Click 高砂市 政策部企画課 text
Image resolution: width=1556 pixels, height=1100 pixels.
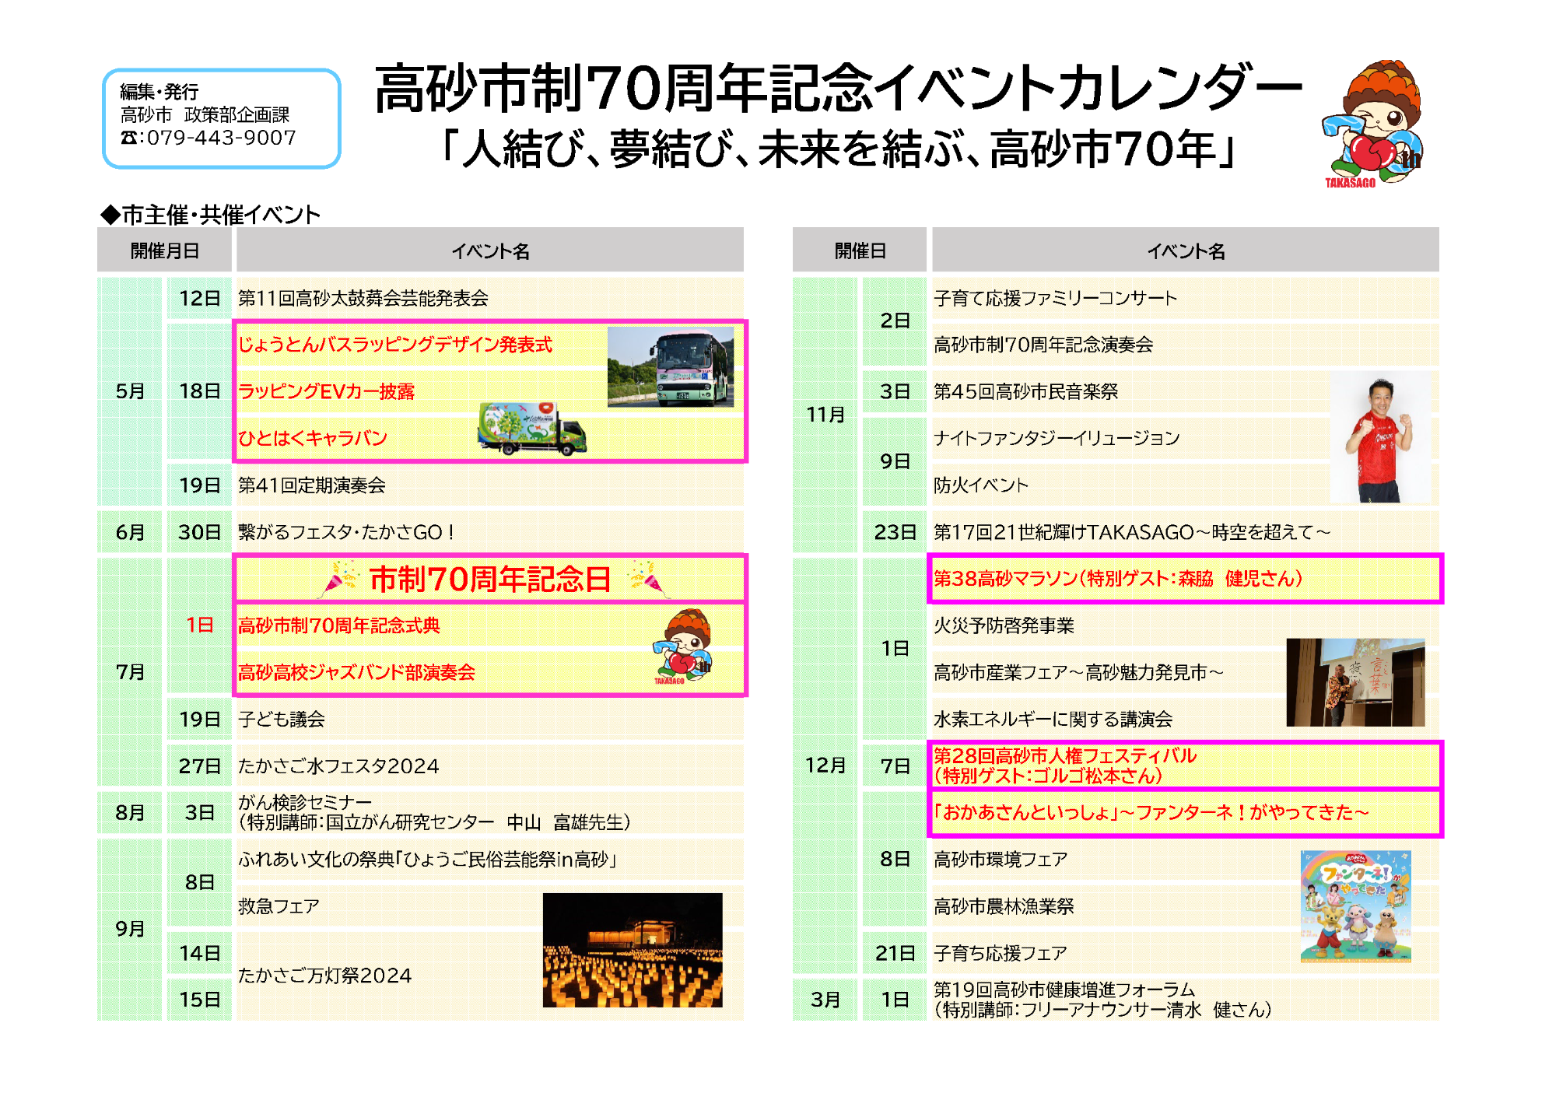[205, 115]
